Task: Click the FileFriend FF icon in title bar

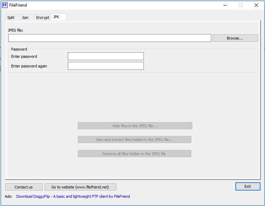Action: pos(5,5)
